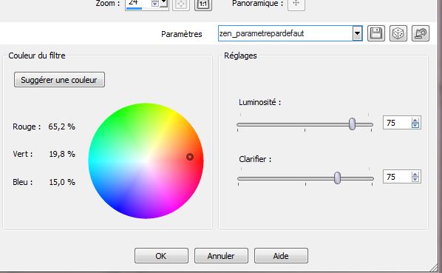442x273 pixels.
Task: Cancel using the Annuler button
Action: click(x=221, y=255)
